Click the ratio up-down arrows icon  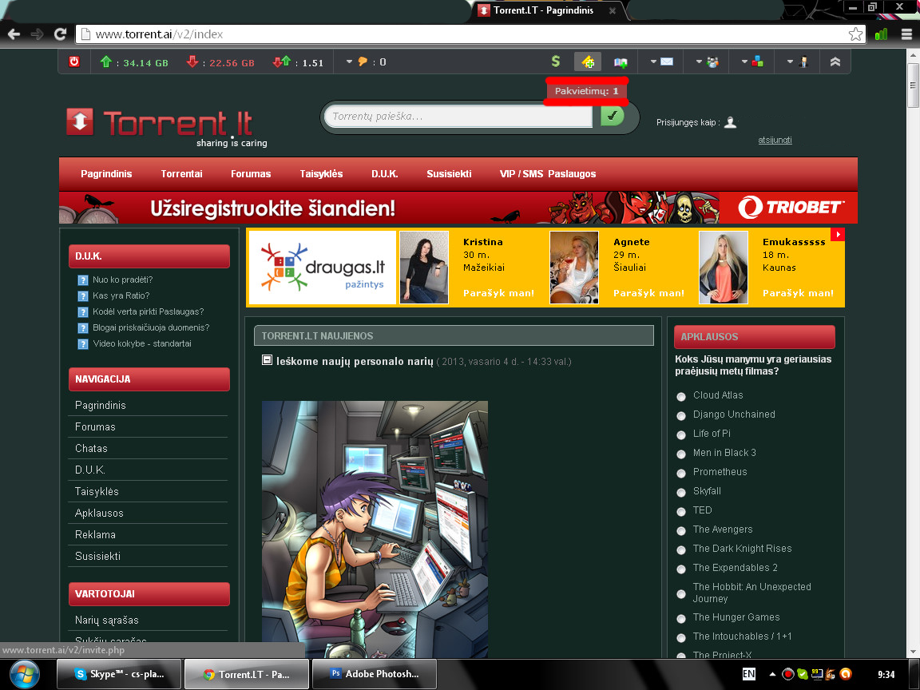(282, 61)
